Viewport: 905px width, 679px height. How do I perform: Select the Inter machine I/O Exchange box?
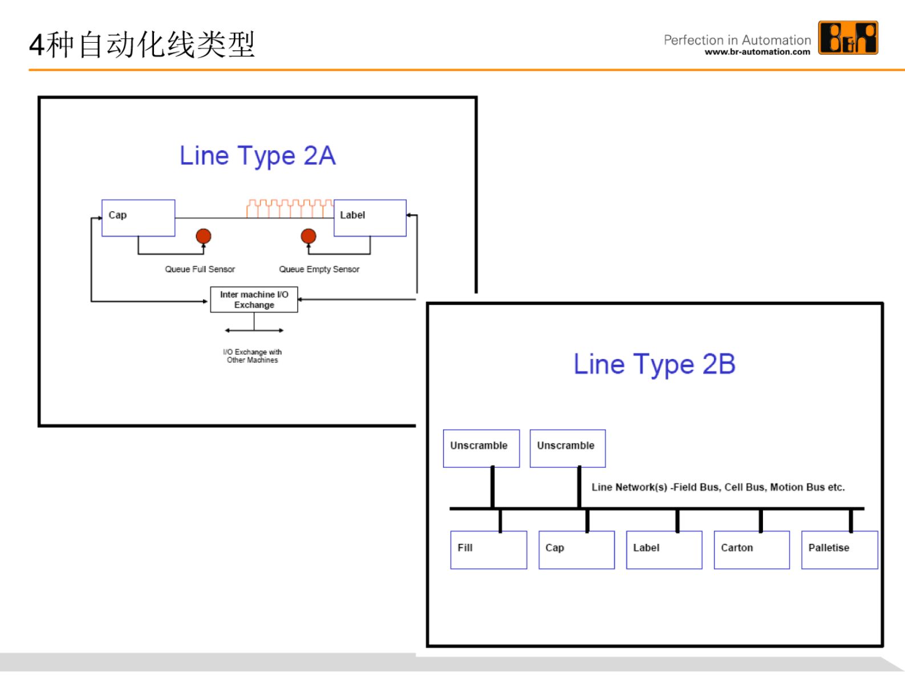(x=254, y=300)
